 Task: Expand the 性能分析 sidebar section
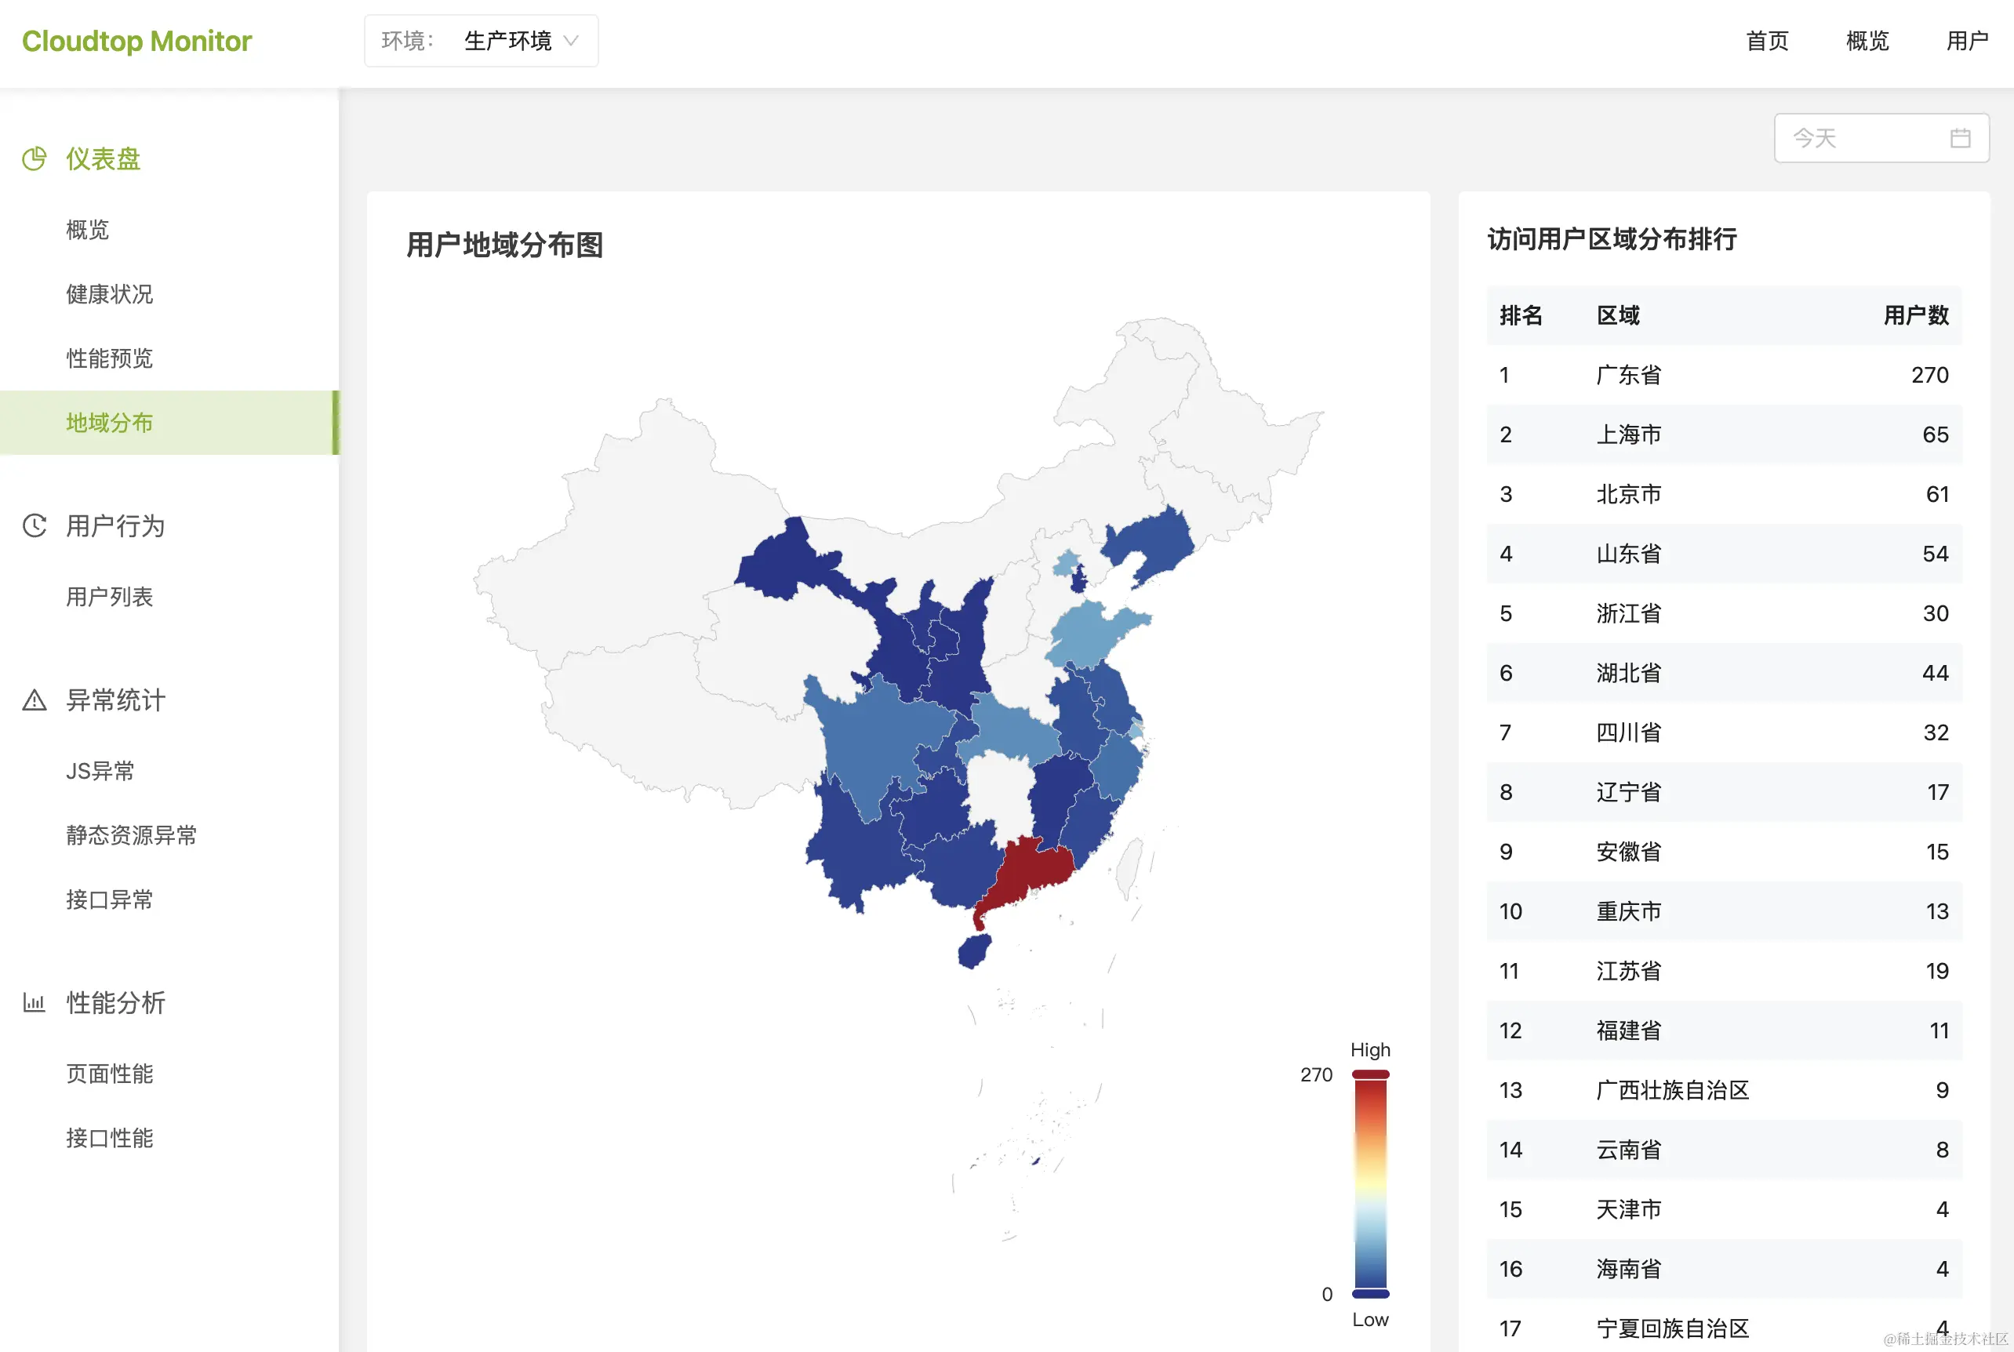[x=169, y=1002]
